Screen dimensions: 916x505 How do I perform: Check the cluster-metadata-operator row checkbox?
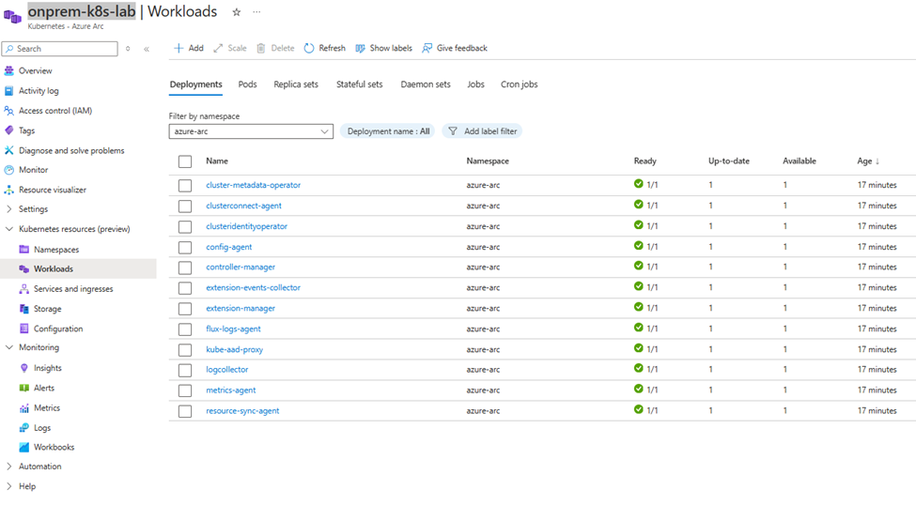(185, 186)
